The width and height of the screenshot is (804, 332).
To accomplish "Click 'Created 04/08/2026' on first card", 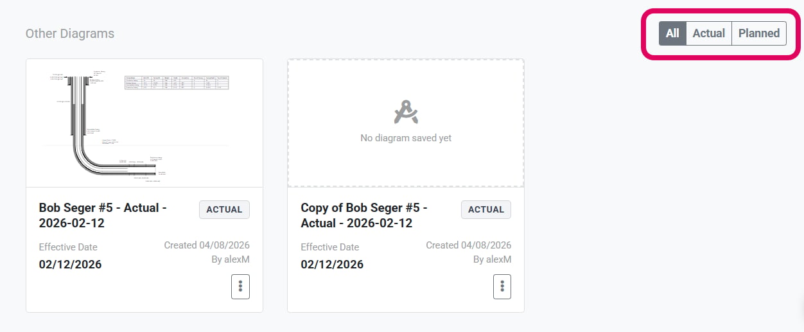I will [x=207, y=245].
